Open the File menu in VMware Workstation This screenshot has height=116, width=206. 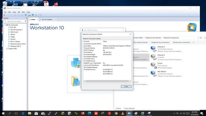pos(5,12)
